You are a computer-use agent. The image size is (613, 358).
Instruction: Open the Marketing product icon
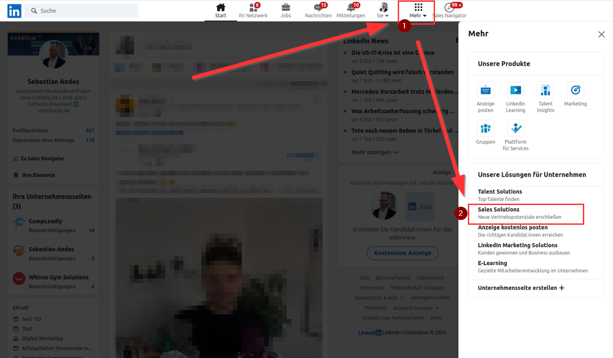point(575,90)
